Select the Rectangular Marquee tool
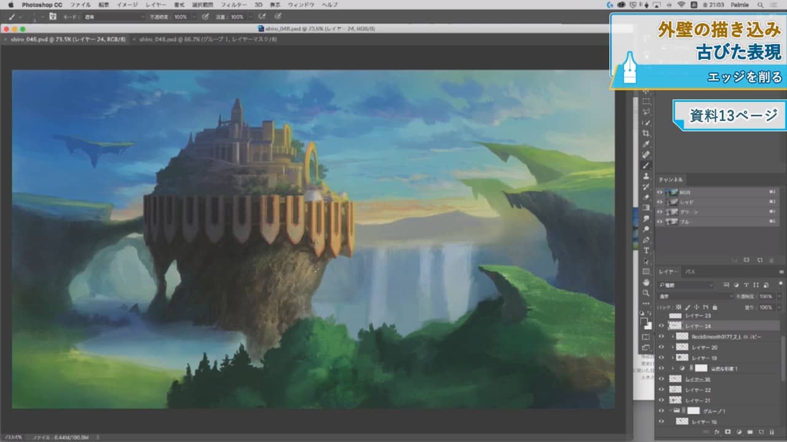This screenshot has height=442, width=787. coord(646,102)
